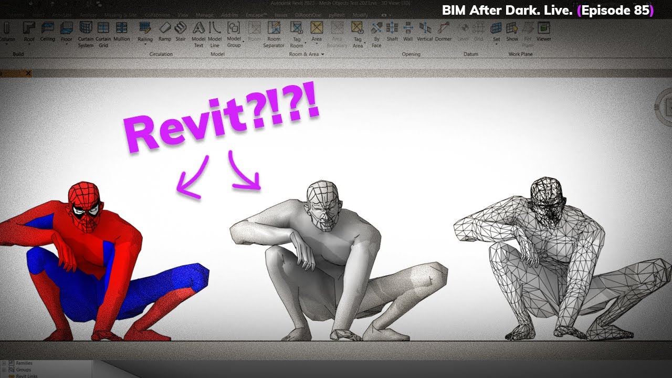Select the Dormer opening tool
Image resolution: width=672 pixels, height=378 pixels.
(x=444, y=31)
